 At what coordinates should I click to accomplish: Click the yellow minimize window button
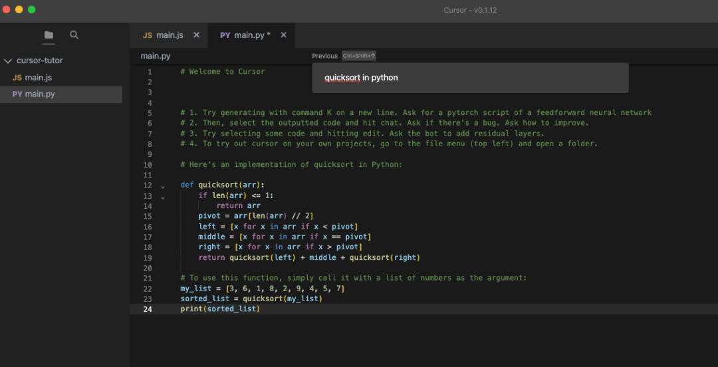[x=19, y=9]
